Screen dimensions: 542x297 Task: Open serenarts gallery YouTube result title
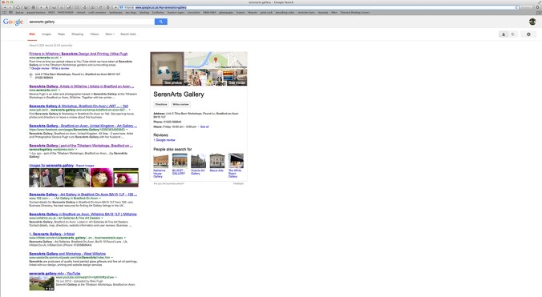pos(55,274)
